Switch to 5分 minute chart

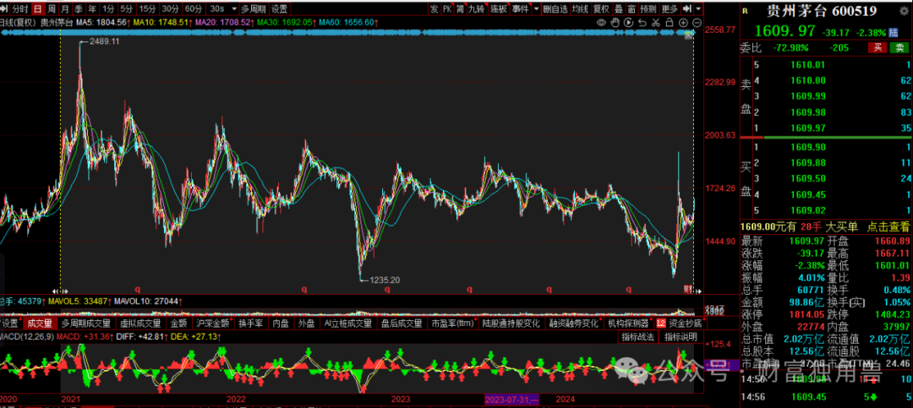click(126, 8)
